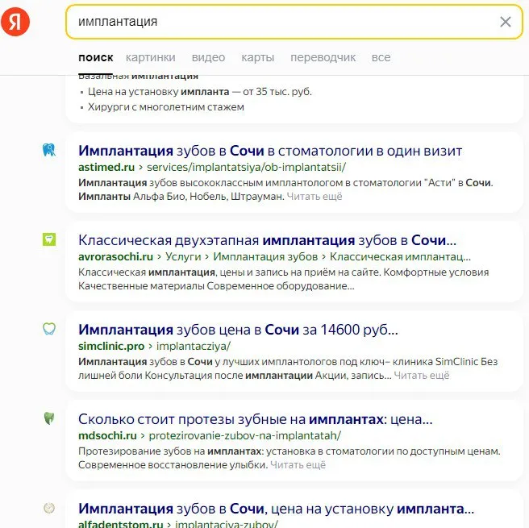Open "Сколько стоит протезы зубные" result

pos(255,419)
